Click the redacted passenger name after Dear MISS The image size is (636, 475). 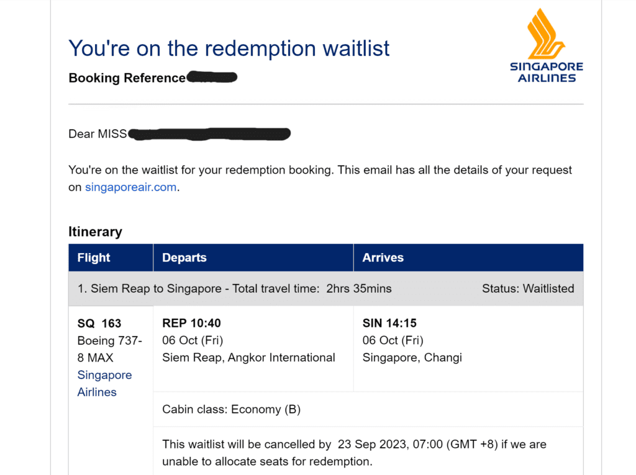209,133
